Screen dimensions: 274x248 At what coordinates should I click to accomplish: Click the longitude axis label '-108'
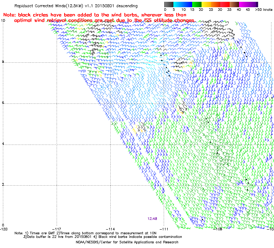tap(217, 229)
